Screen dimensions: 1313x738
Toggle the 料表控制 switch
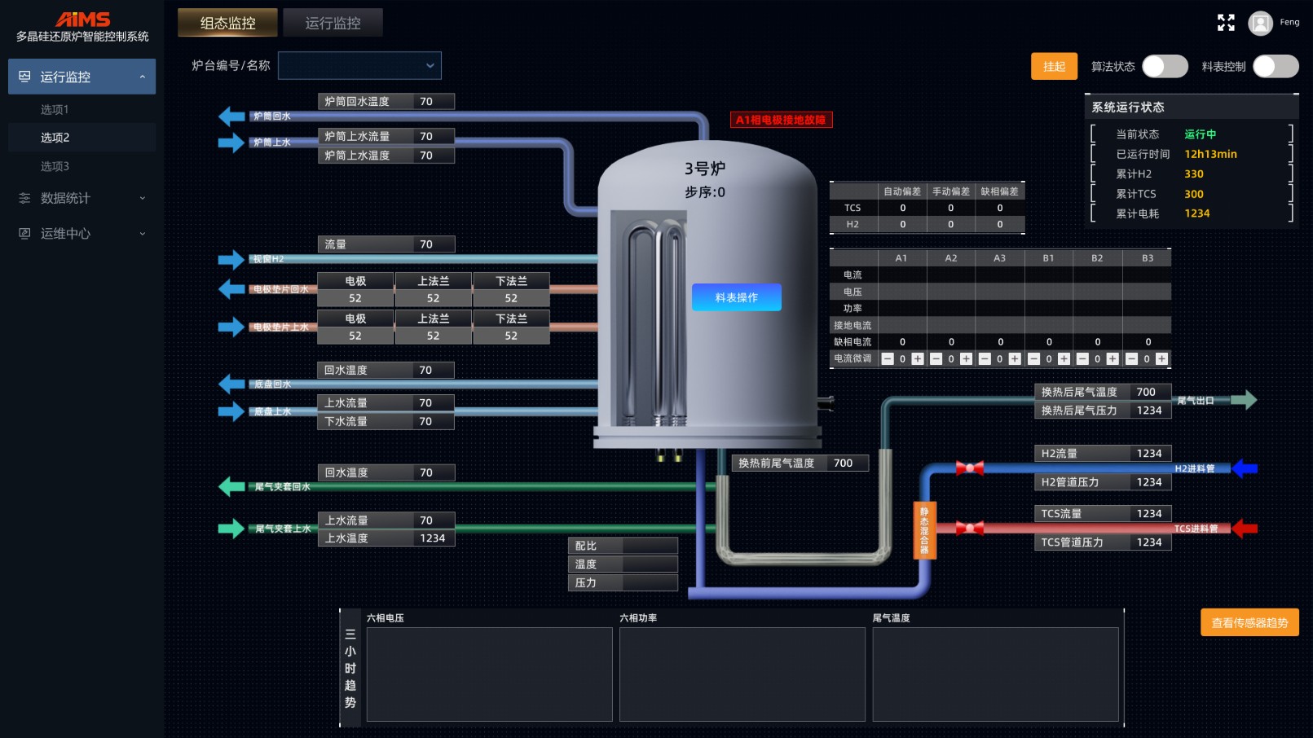(x=1276, y=66)
